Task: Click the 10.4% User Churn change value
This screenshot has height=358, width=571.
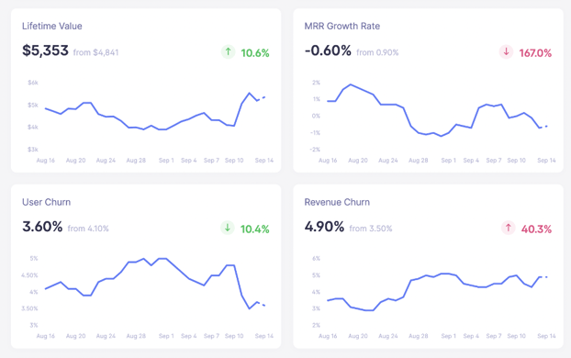Action: coord(254,229)
